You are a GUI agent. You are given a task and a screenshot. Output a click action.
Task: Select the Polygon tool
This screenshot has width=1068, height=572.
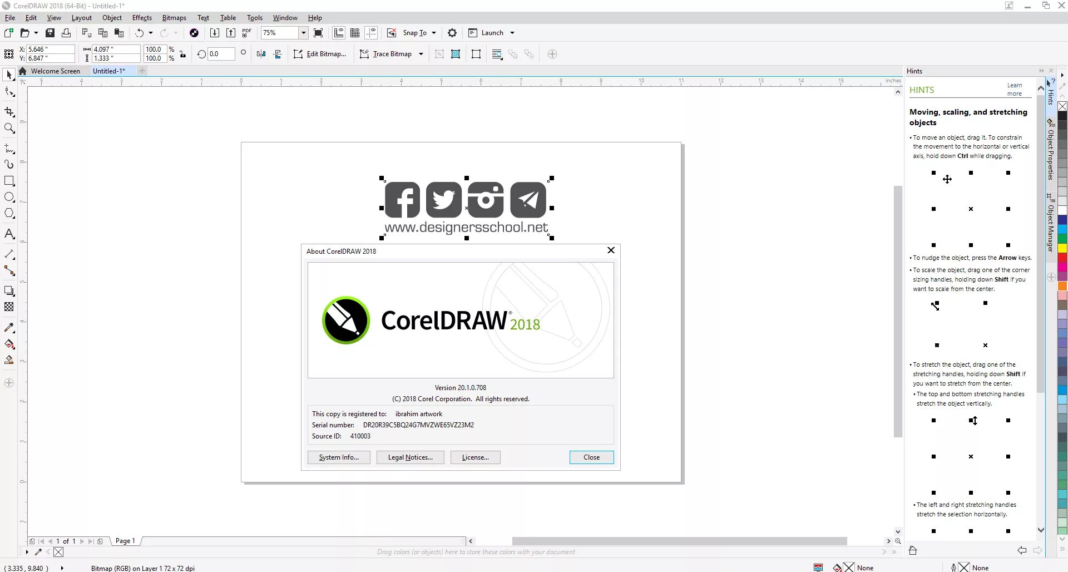click(x=9, y=213)
